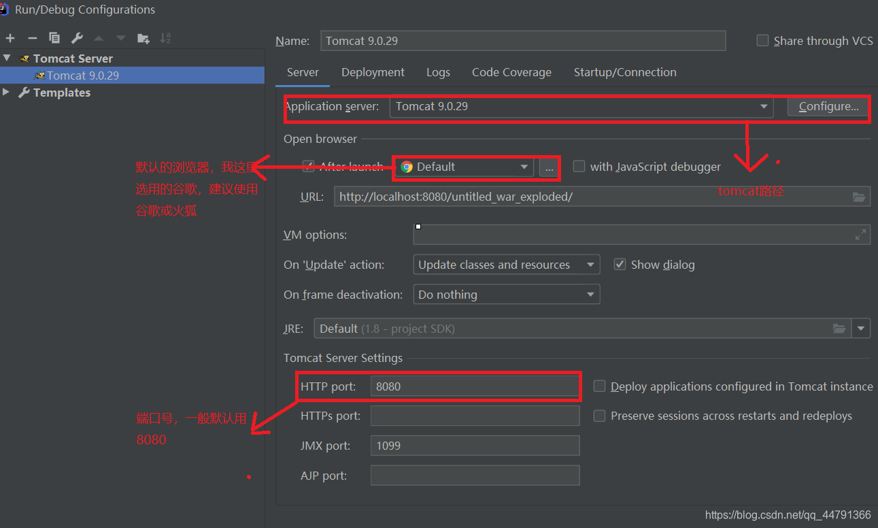
Task: Open the Logs tab
Action: click(438, 73)
